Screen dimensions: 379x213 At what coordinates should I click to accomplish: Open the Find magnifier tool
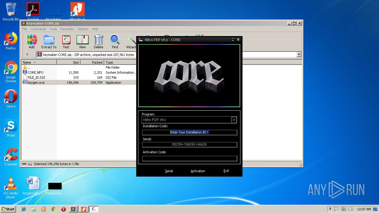(x=115, y=41)
